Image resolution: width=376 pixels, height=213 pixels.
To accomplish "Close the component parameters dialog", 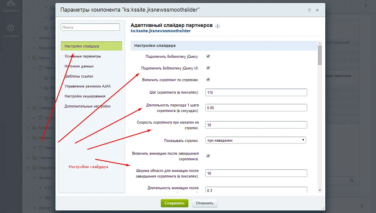I will pos(317,10).
